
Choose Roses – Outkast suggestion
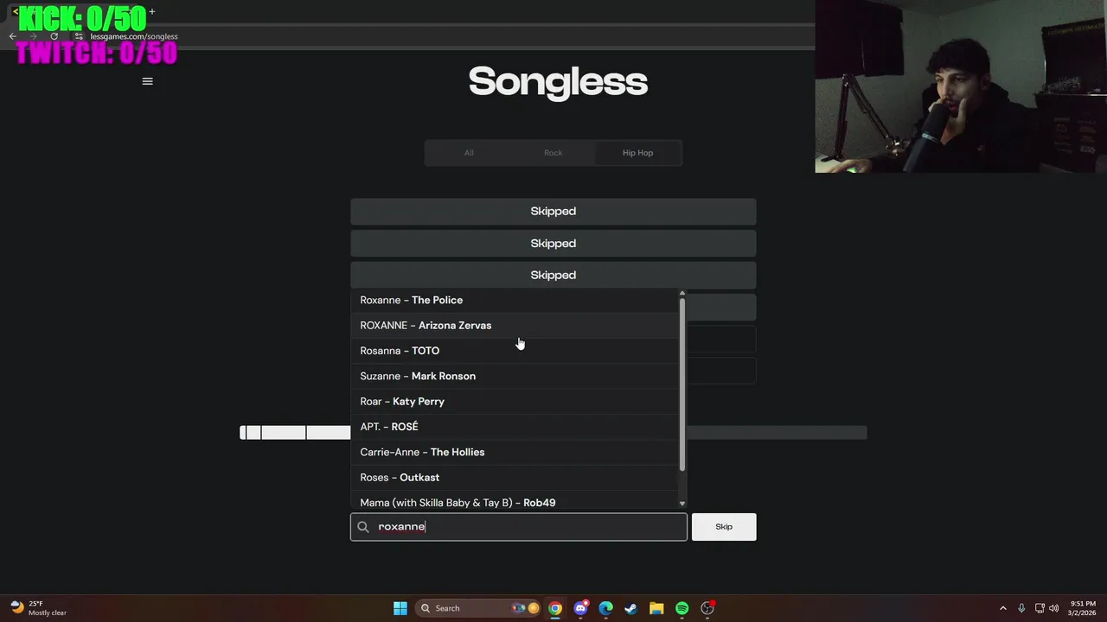tap(515, 478)
